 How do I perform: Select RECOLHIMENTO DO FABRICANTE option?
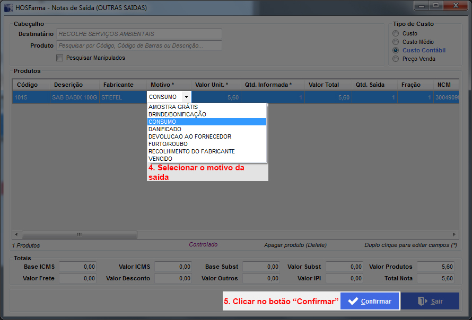click(191, 151)
